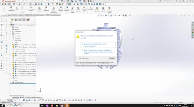Switch to the Evaluate tab

coord(21,15)
